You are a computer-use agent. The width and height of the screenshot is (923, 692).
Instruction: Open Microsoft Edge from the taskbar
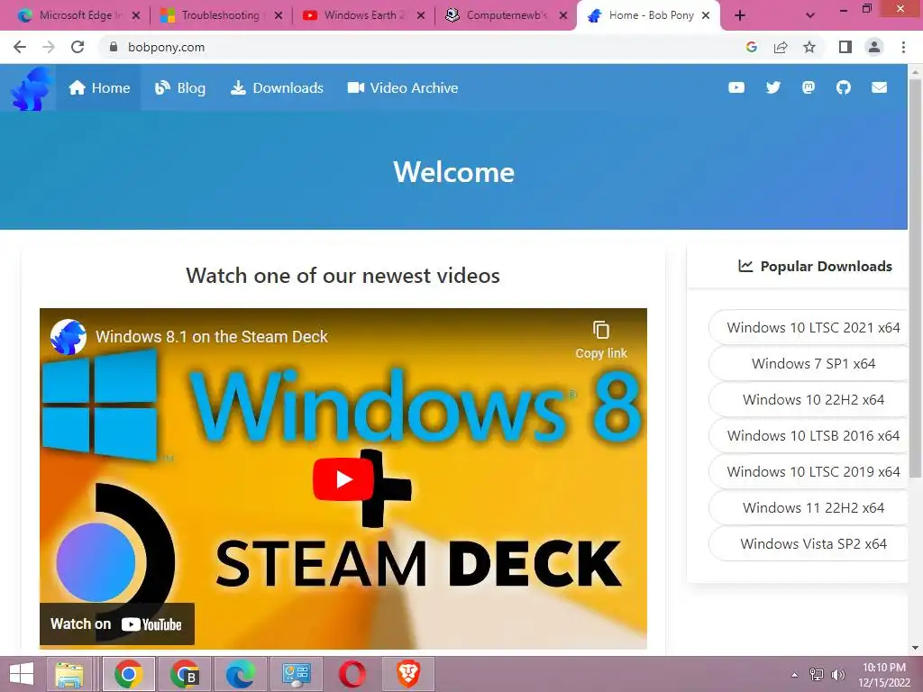240,674
